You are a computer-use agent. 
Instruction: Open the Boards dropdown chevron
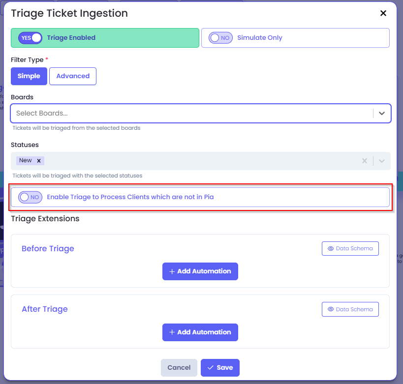click(382, 113)
